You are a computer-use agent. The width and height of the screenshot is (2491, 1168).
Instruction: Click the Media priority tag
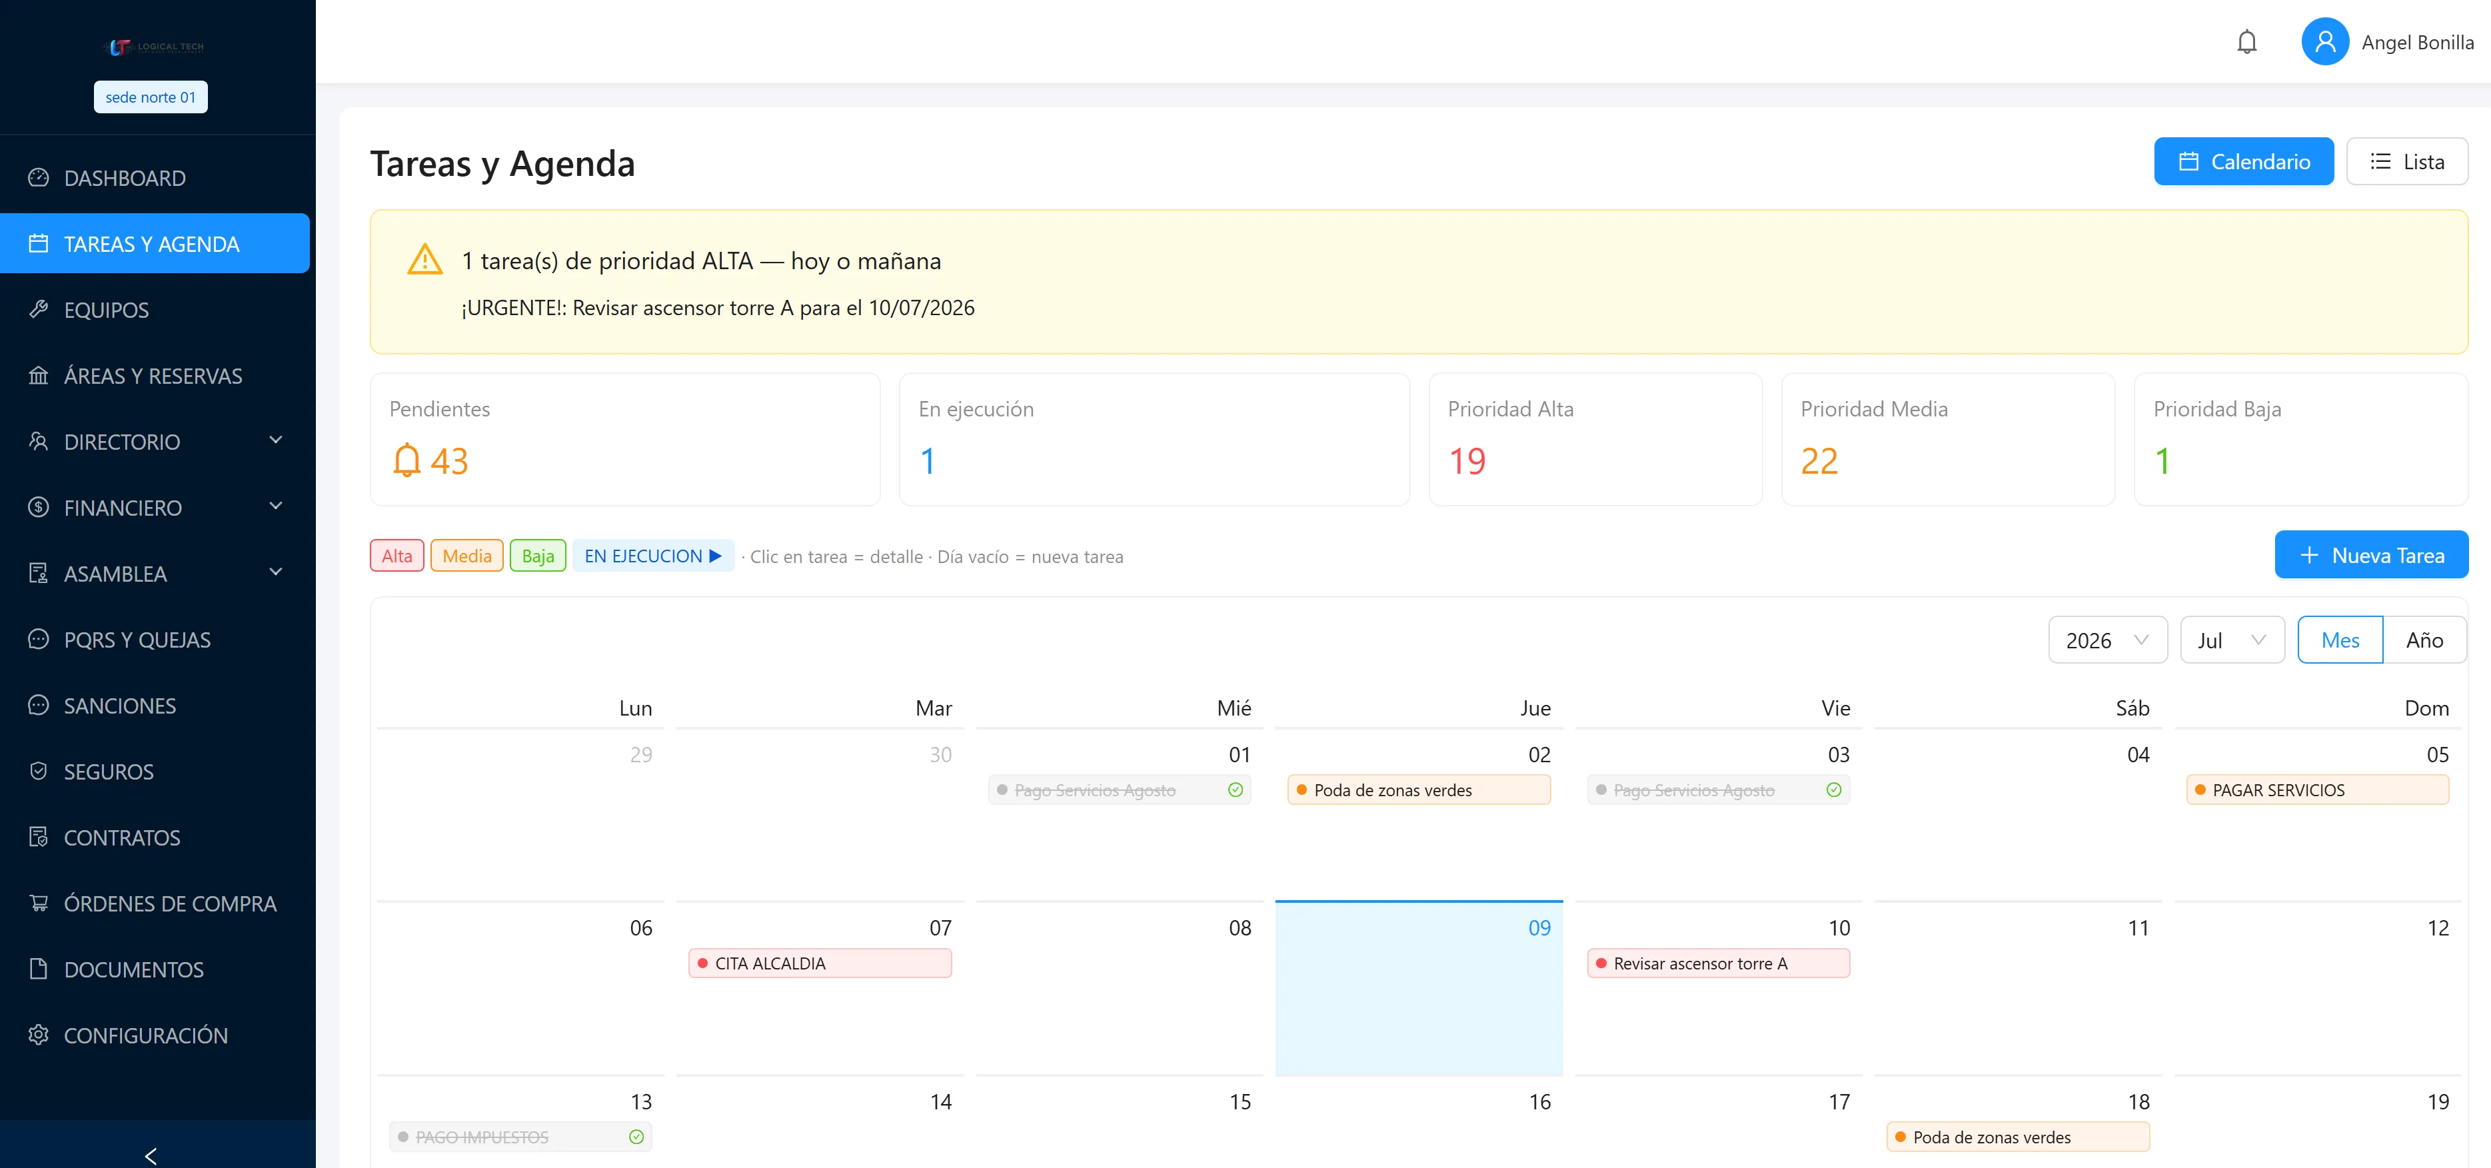point(467,556)
